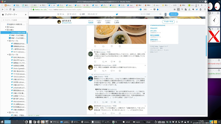Expand the Twitter bookmark folder

pyautogui.click(x=6, y=27)
